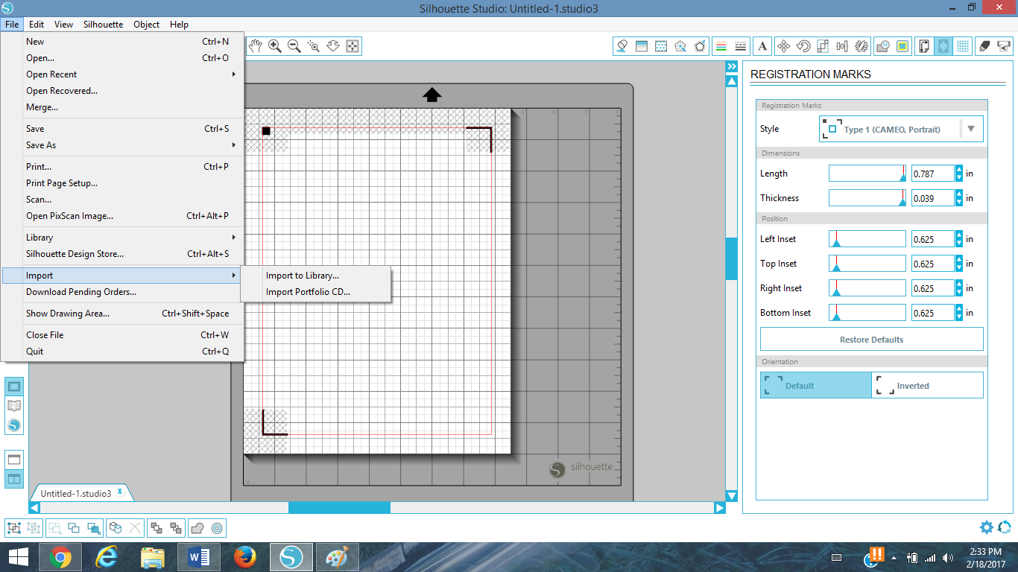Open the Edit menu
This screenshot has height=572, width=1018.
pyautogui.click(x=37, y=25)
